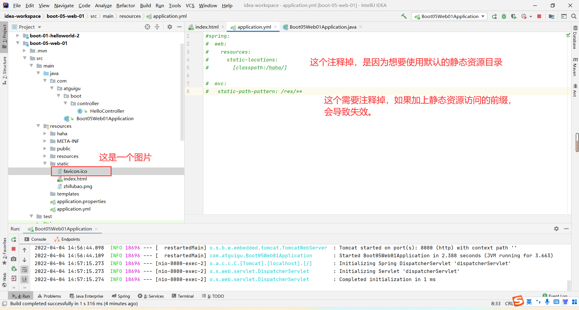
Task: Expand the public folder
Action: point(45,149)
